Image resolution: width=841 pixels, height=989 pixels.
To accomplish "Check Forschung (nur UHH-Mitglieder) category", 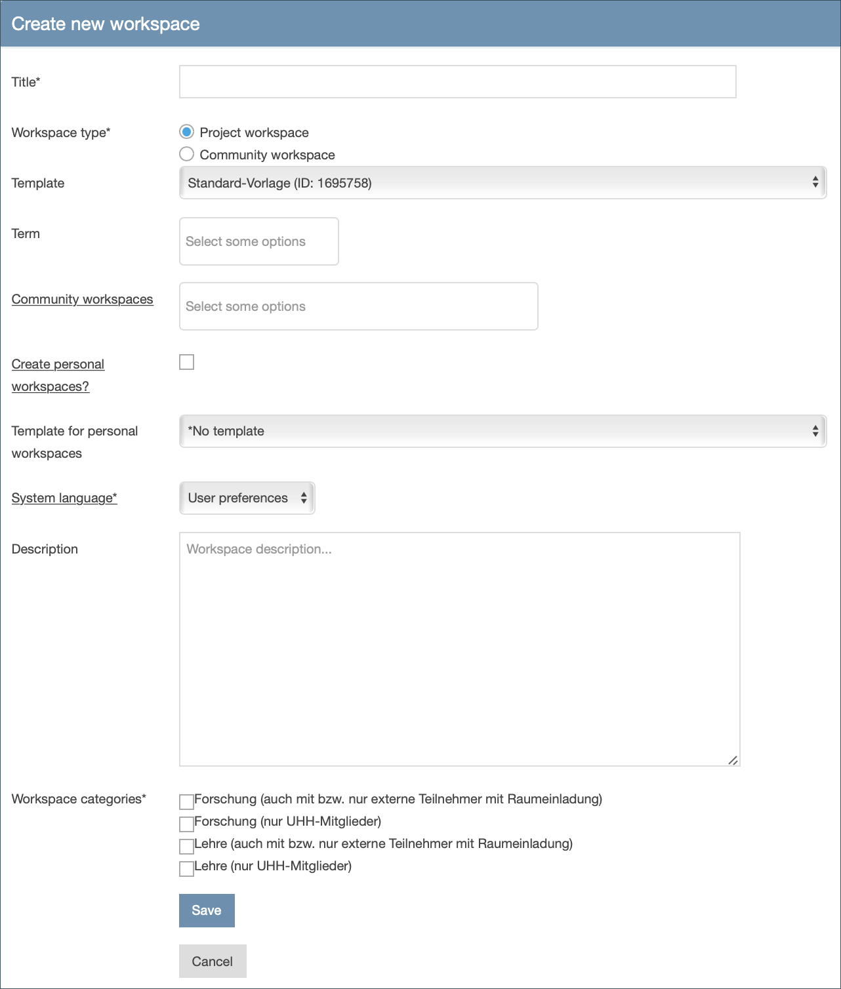I will pyautogui.click(x=187, y=824).
